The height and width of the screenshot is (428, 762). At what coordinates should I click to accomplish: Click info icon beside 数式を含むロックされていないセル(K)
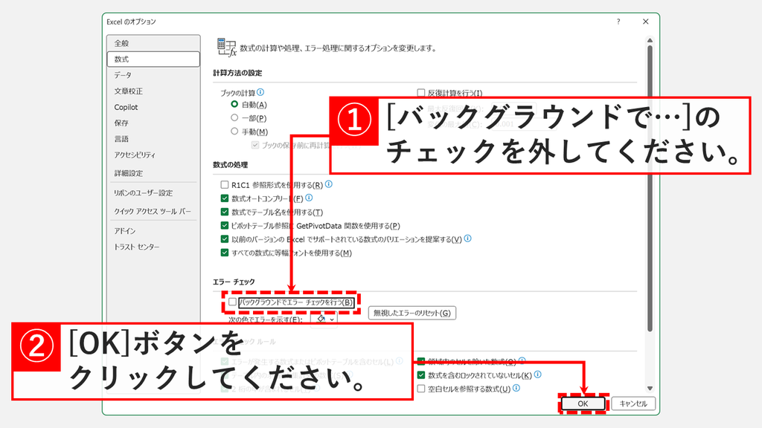tap(537, 374)
